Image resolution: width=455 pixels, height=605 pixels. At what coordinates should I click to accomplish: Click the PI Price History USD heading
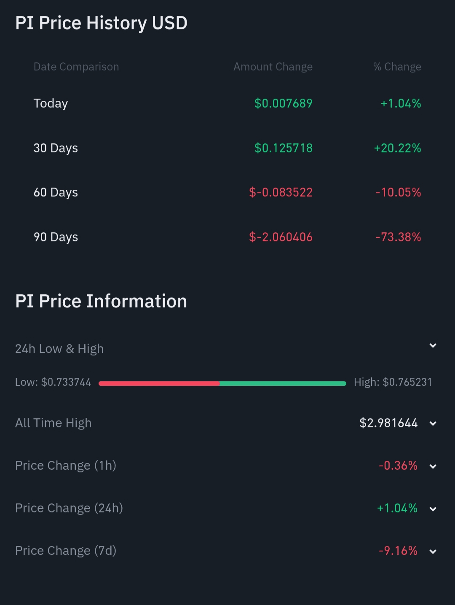tap(101, 23)
